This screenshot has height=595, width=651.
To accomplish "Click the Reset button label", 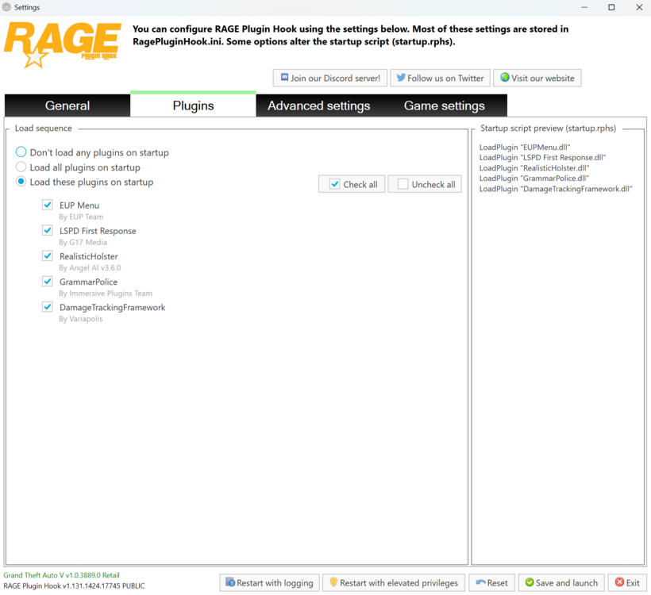I will coord(498,583).
